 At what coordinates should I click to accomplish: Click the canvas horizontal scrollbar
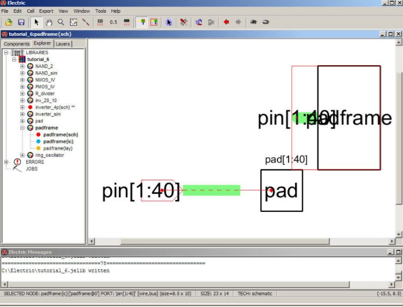[x=241, y=241]
